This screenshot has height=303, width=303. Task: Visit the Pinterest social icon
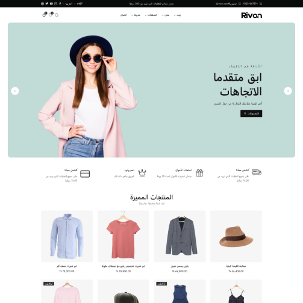click(x=42, y=4)
